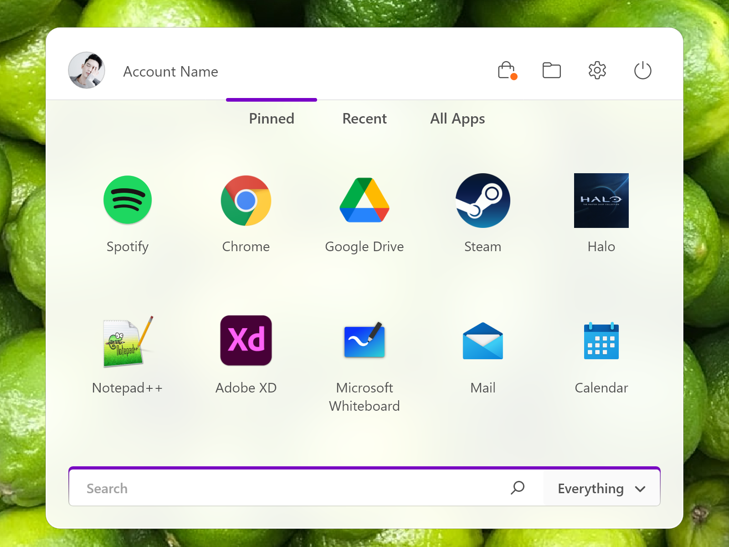Image resolution: width=729 pixels, height=547 pixels.
Task: Click the Calendar text label
Action: pos(601,388)
